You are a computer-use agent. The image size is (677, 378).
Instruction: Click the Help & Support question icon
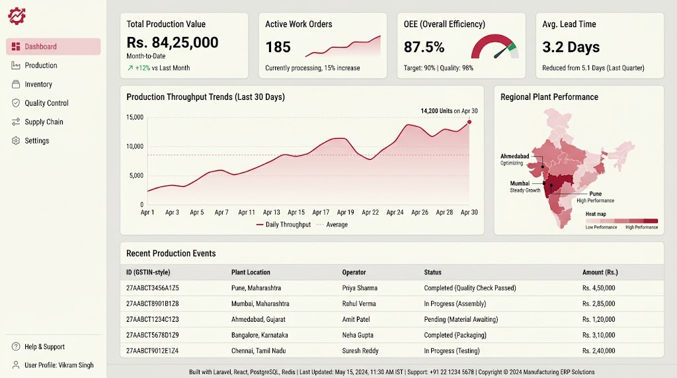pos(16,346)
